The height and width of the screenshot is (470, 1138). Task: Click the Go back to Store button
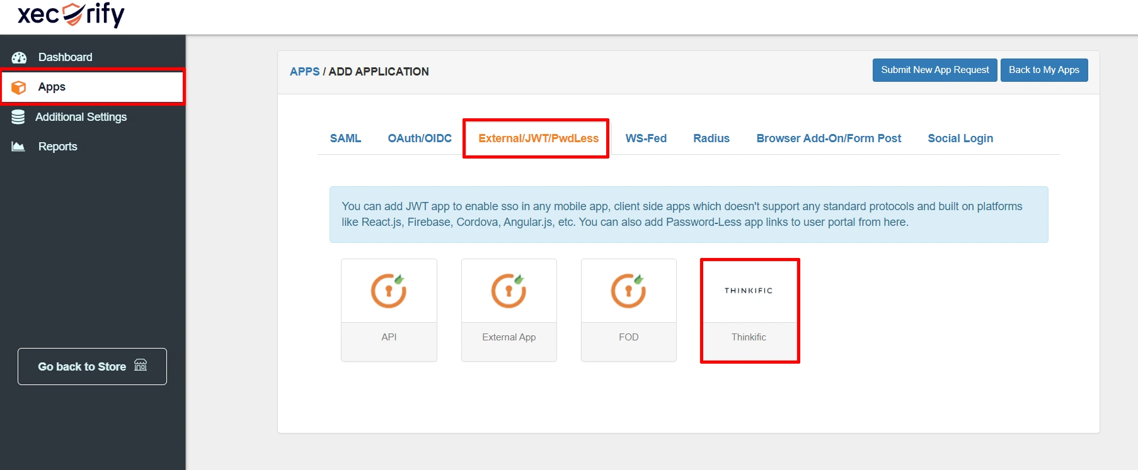tap(92, 366)
